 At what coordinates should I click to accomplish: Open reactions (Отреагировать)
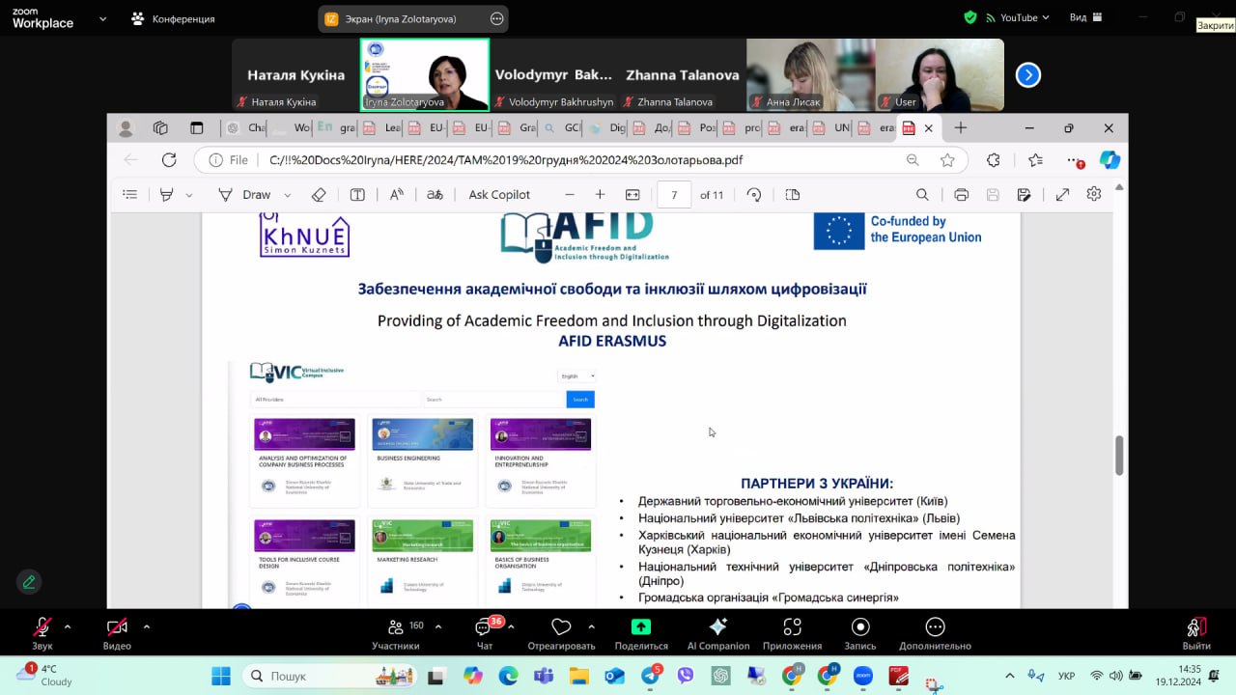click(561, 633)
